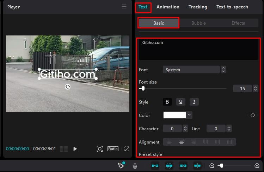Toggle auto snapping icon
Image resolution: width=264 pixels, height=172 pixels.
169,166
